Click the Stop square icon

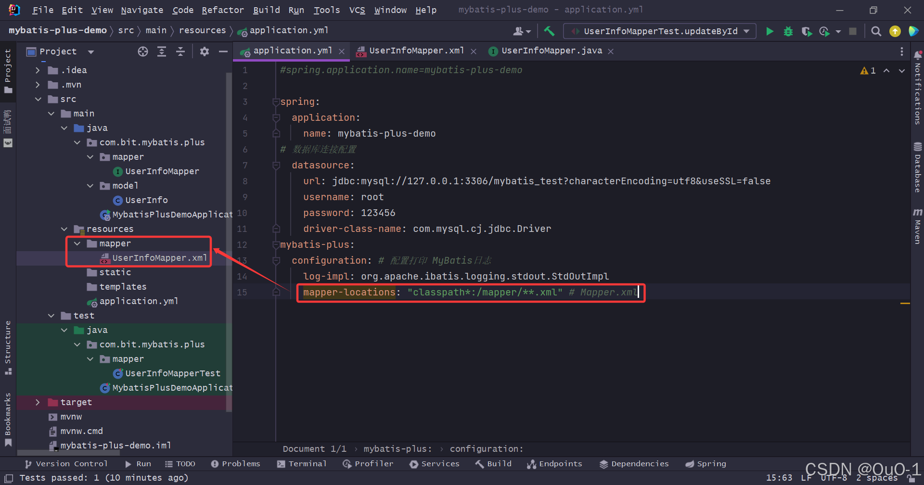point(853,31)
